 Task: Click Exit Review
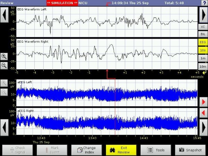[121, 150]
